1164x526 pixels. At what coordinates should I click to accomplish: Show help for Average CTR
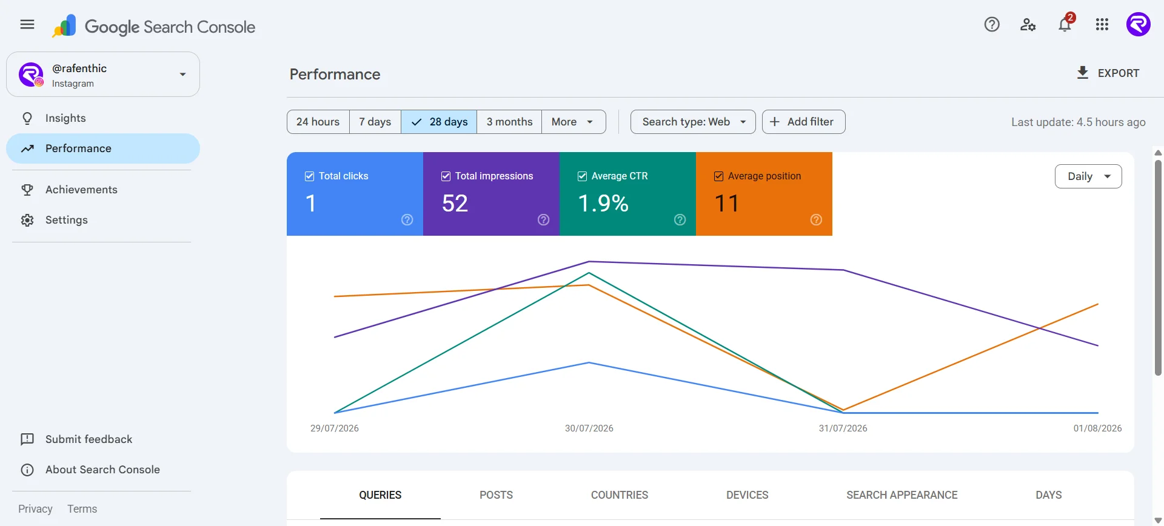click(680, 220)
